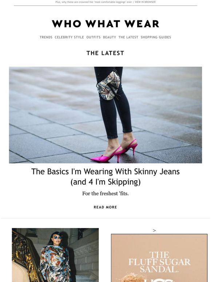Click the Fluff Sugar Sandal advertisement
The width and height of the screenshot is (211, 282).
[x=159, y=258]
